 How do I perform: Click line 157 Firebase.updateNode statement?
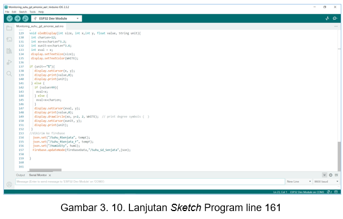[x=81, y=150]
